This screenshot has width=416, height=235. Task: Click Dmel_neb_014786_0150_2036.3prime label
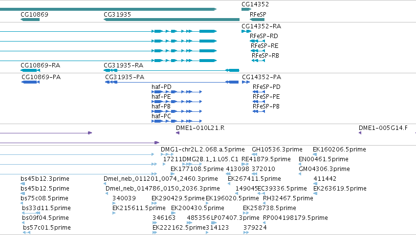coord(163,189)
